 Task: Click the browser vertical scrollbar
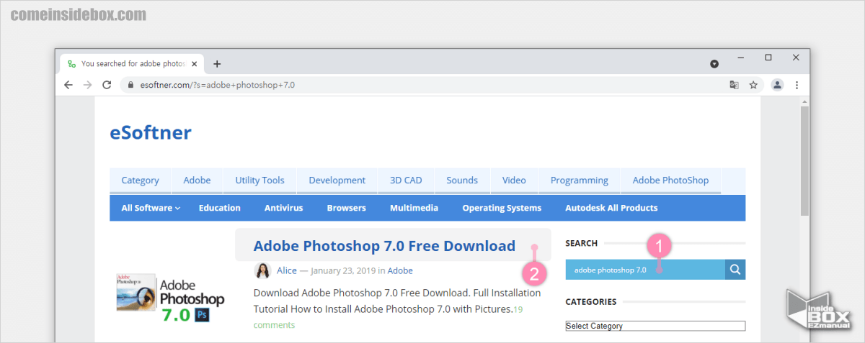804,162
